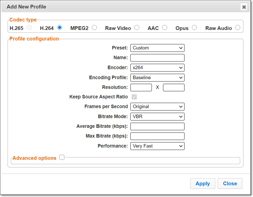Select the Opus codec option
The image size is (253, 197).
pos(194,28)
